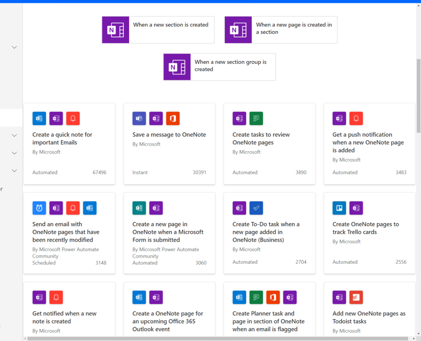421x341 pixels.
Task: Click Outlook icon in 'Create a quick note' card
Action: pos(39,118)
